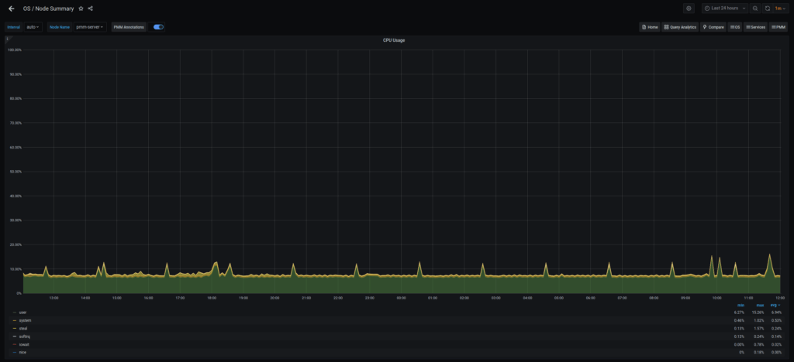Click the Node Name variable label
794x362 pixels.
60,27
